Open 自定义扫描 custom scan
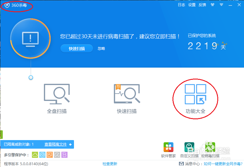 point(189,150)
